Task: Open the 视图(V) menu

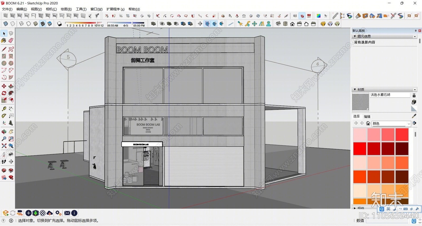Action: pyautogui.click(x=36, y=9)
